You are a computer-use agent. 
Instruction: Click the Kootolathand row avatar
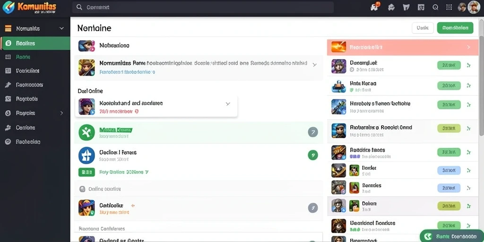(x=86, y=106)
